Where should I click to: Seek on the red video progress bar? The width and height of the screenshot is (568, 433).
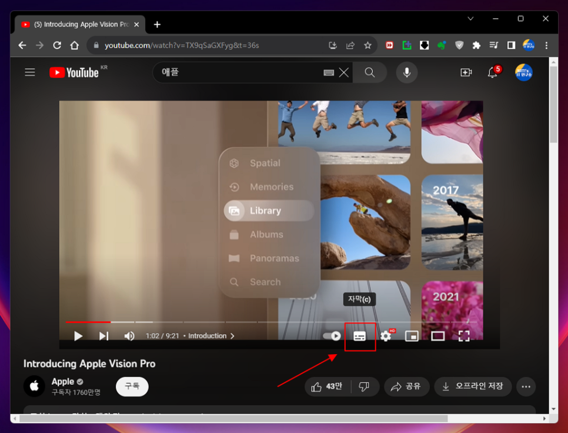tap(88, 322)
